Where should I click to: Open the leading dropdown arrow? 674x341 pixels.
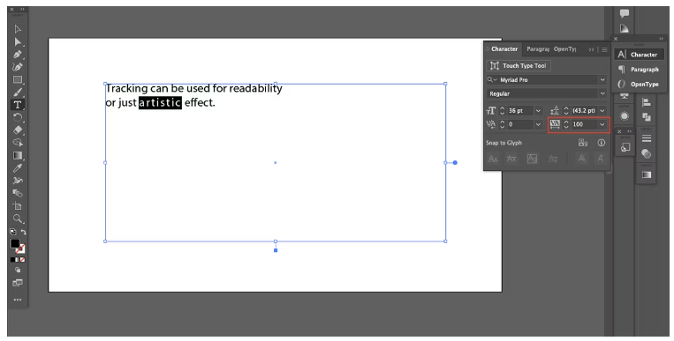602,111
